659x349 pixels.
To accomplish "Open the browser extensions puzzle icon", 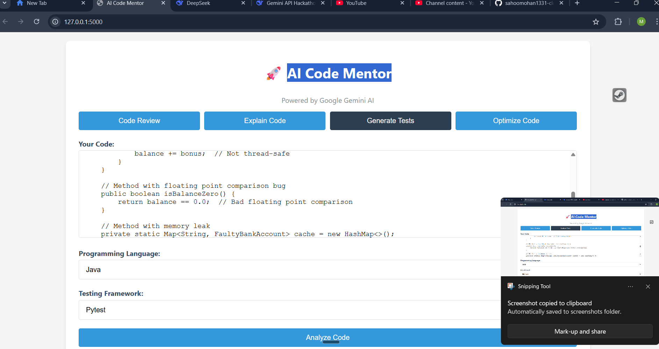I will click(618, 22).
